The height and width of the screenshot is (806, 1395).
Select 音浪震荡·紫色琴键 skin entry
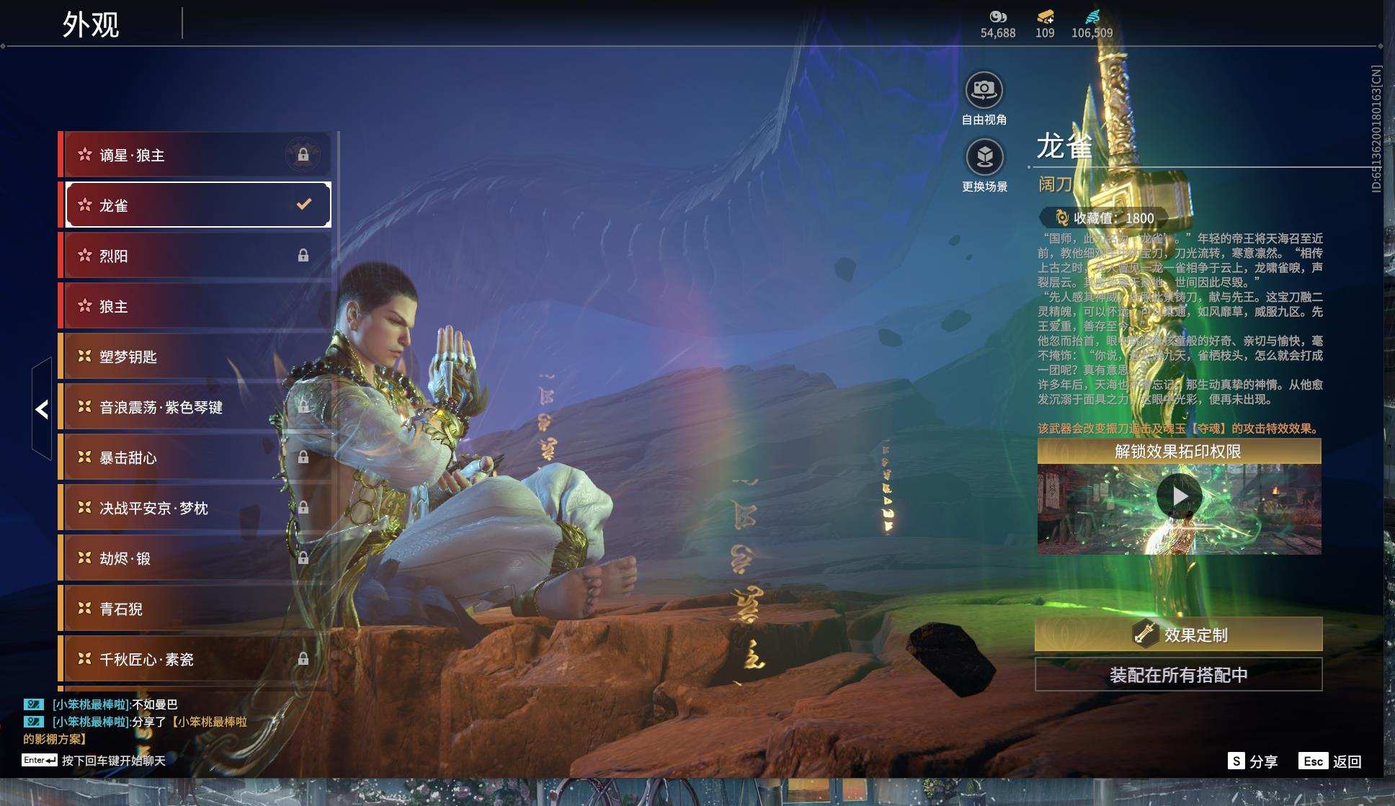(x=195, y=407)
